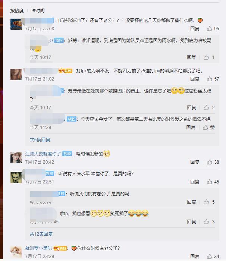226x261 pixels.
Task: Open username 江师大说就差你了
Action: tap(43, 154)
